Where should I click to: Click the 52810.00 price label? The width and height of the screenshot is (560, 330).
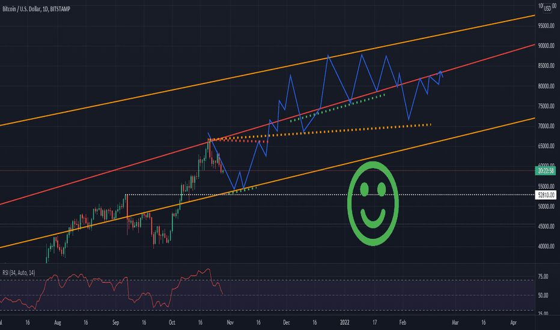pyautogui.click(x=546, y=195)
